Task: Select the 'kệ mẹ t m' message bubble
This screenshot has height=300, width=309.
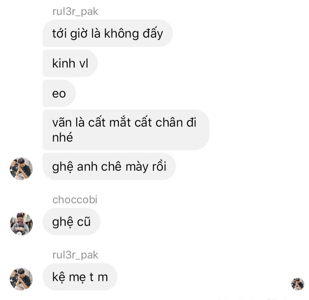Action: [80, 277]
